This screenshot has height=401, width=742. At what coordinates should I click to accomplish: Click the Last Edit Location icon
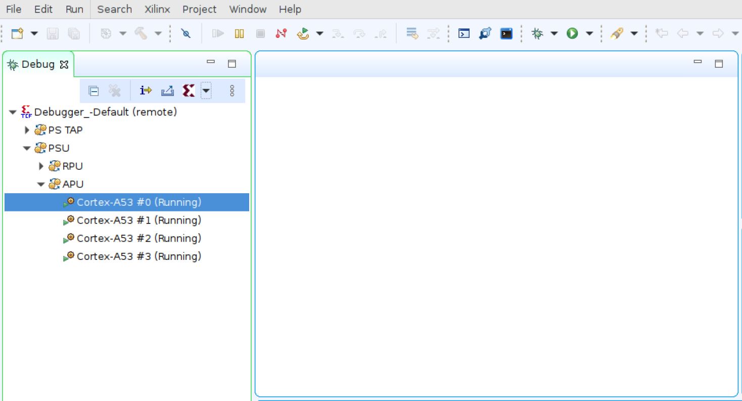(661, 34)
